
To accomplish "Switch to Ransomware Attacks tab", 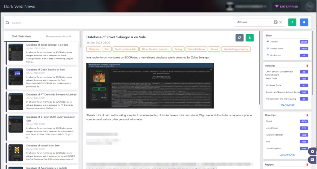I will tap(59, 36).
